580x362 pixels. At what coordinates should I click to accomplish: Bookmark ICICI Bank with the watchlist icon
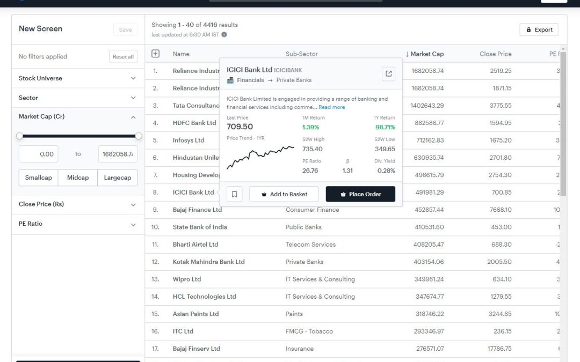235,194
